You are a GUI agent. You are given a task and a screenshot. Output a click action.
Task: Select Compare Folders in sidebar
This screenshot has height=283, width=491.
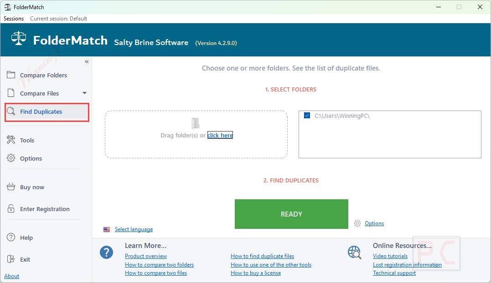[x=43, y=75]
